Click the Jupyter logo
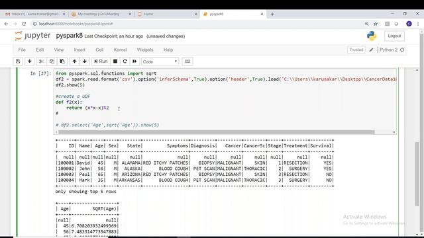 [x=32, y=36]
